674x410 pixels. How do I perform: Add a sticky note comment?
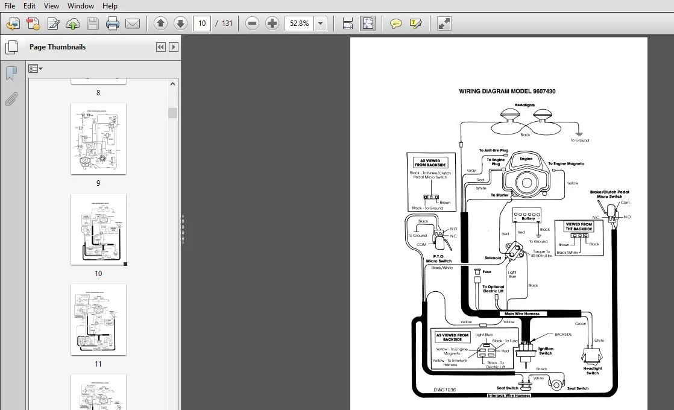pyautogui.click(x=396, y=23)
